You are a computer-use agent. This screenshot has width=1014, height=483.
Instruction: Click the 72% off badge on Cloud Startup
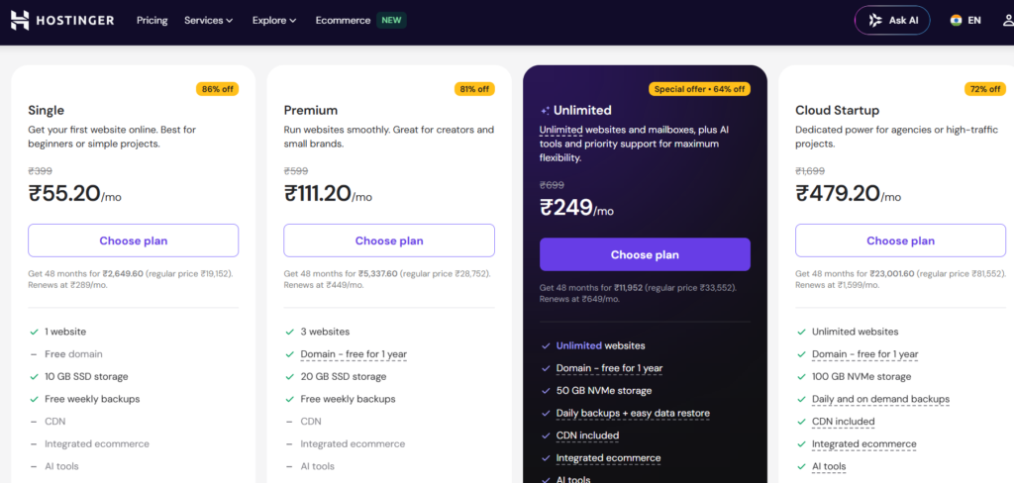tap(985, 88)
